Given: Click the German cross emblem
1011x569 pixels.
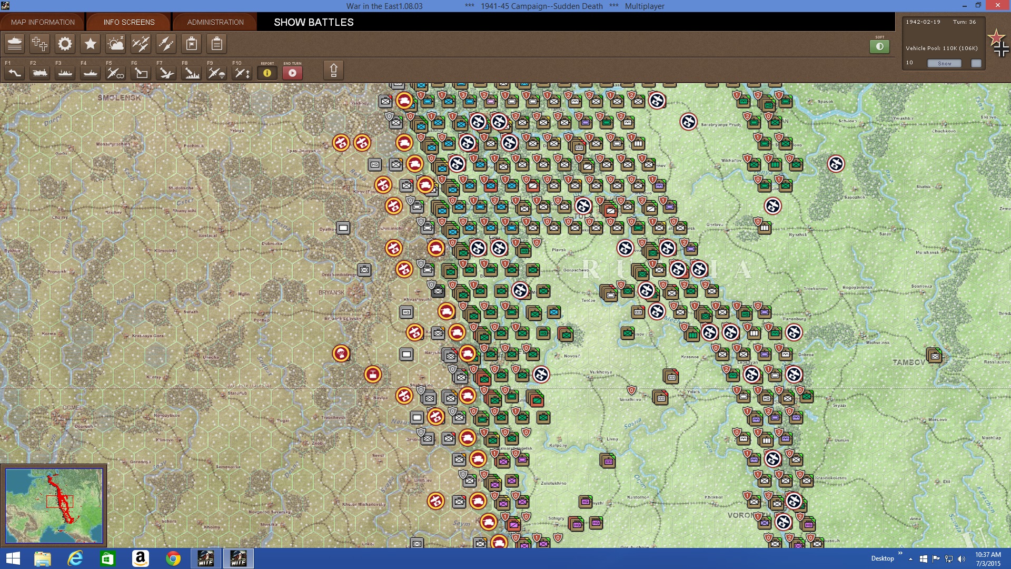Looking at the screenshot, I should tap(1002, 50).
